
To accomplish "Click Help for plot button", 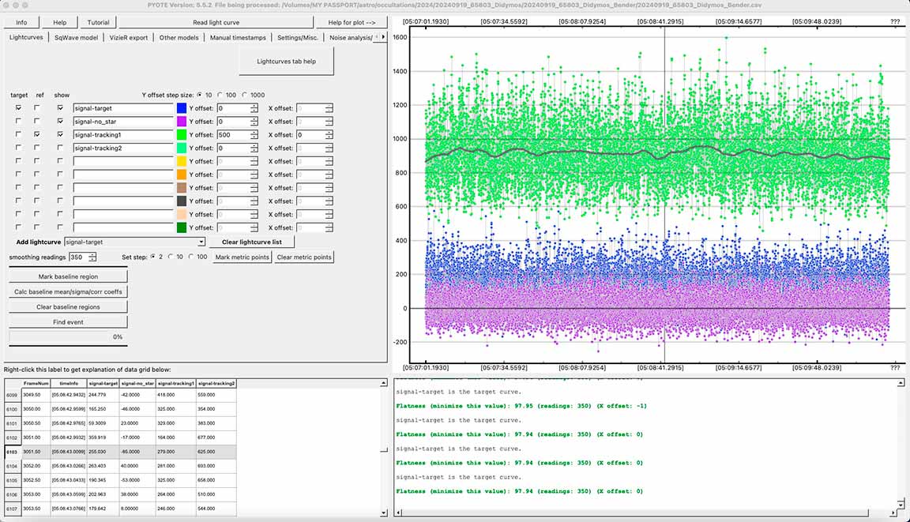I will 352,23.
